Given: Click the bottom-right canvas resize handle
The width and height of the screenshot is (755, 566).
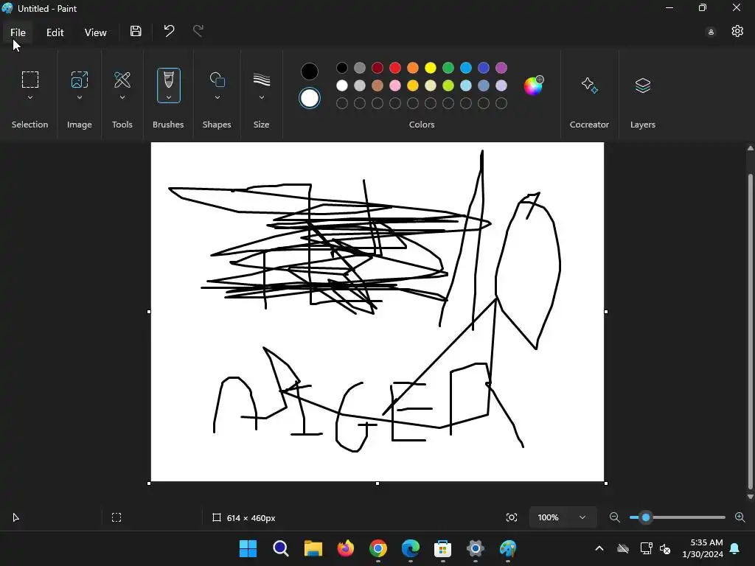Looking at the screenshot, I should pos(606,483).
